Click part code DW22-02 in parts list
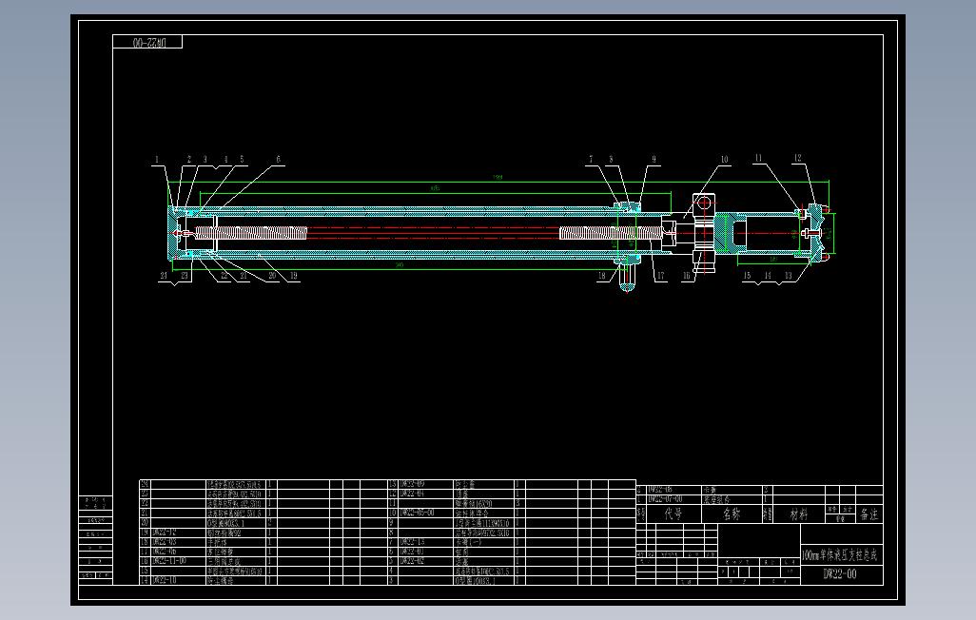976x620 pixels. click(412, 561)
